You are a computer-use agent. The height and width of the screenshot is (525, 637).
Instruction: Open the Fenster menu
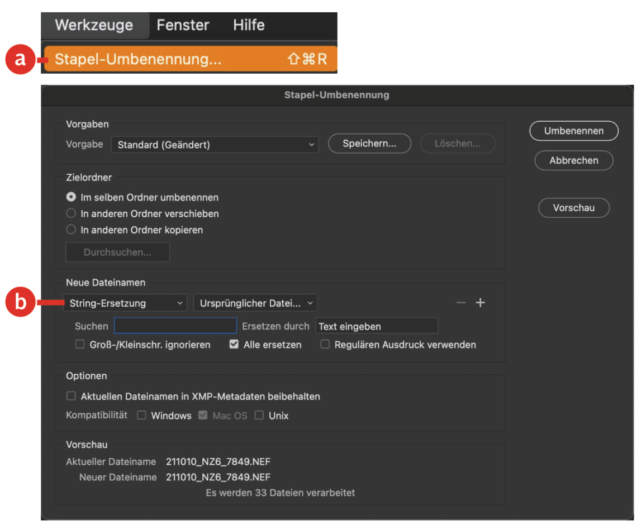pyautogui.click(x=183, y=25)
